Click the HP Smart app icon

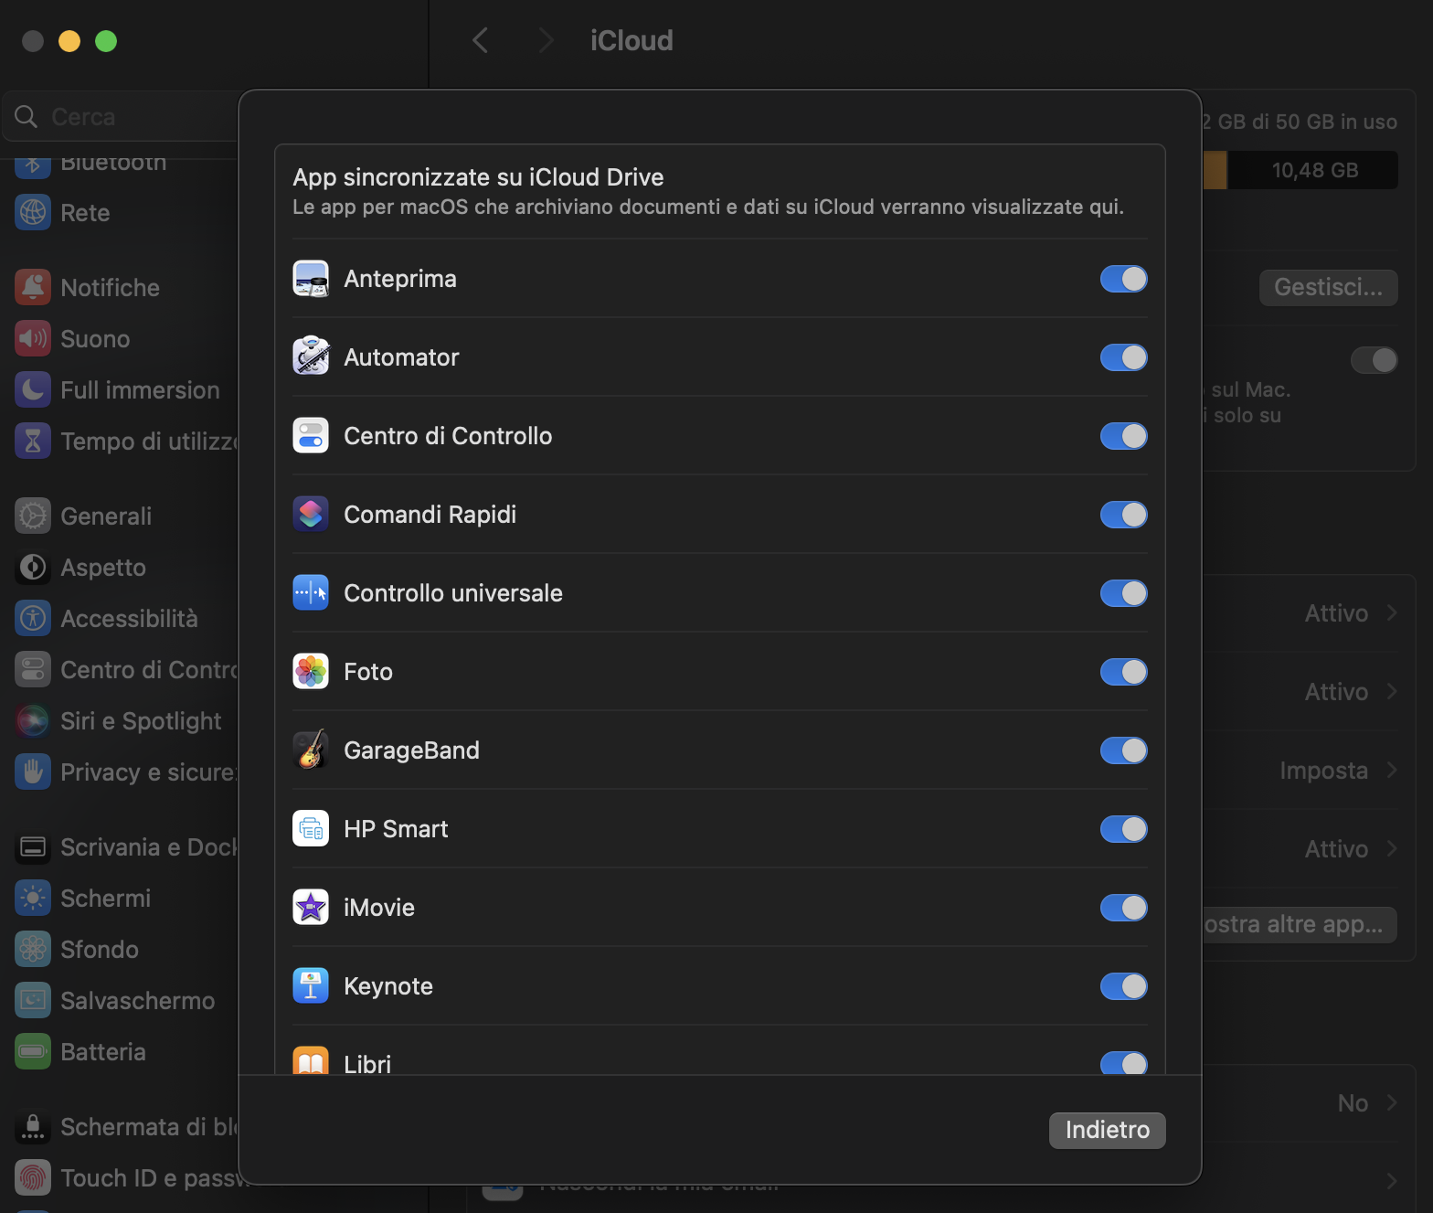coord(311,829)
